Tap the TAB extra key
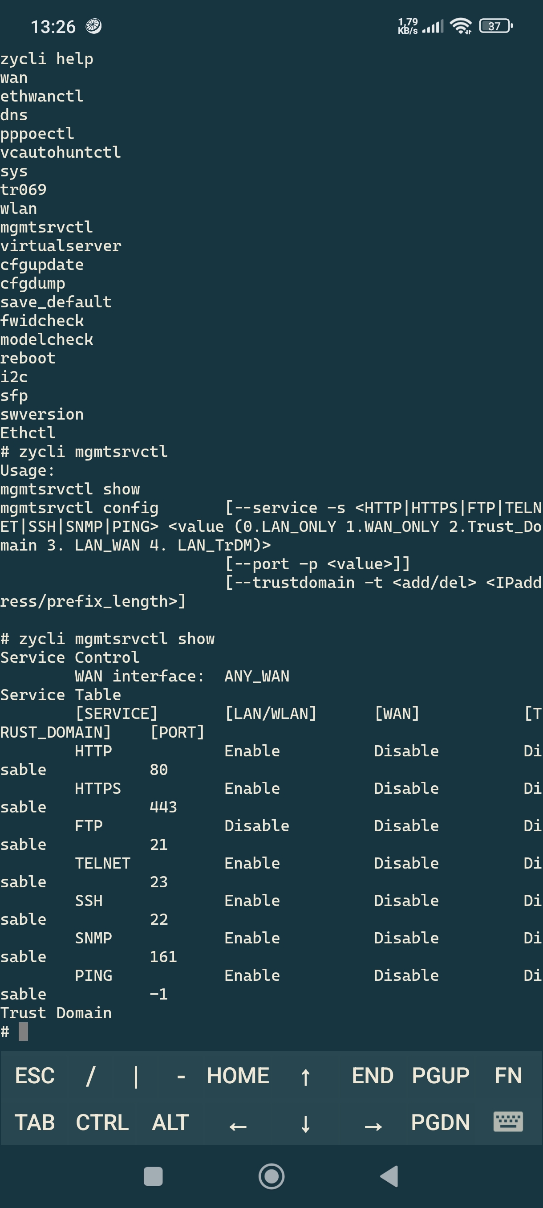The image size is (543, 1208). [x=35, y=1122]
